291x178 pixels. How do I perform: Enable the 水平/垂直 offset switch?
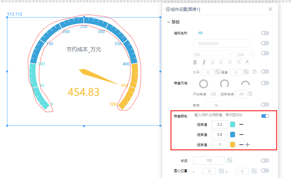[x=265, y=71]
